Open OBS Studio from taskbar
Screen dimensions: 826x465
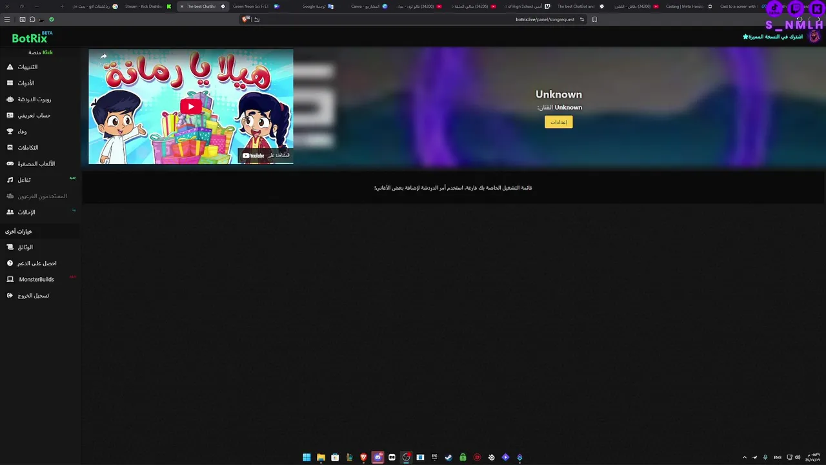point(406,457)
